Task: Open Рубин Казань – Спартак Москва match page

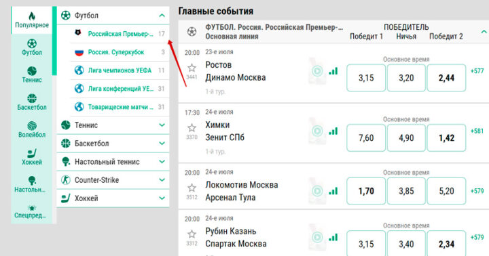Action: point(236,237)
